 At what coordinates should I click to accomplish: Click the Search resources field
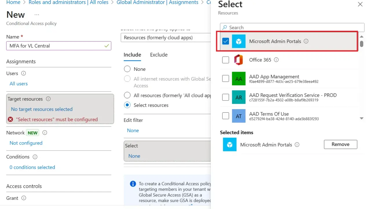[x=292, y=28]
